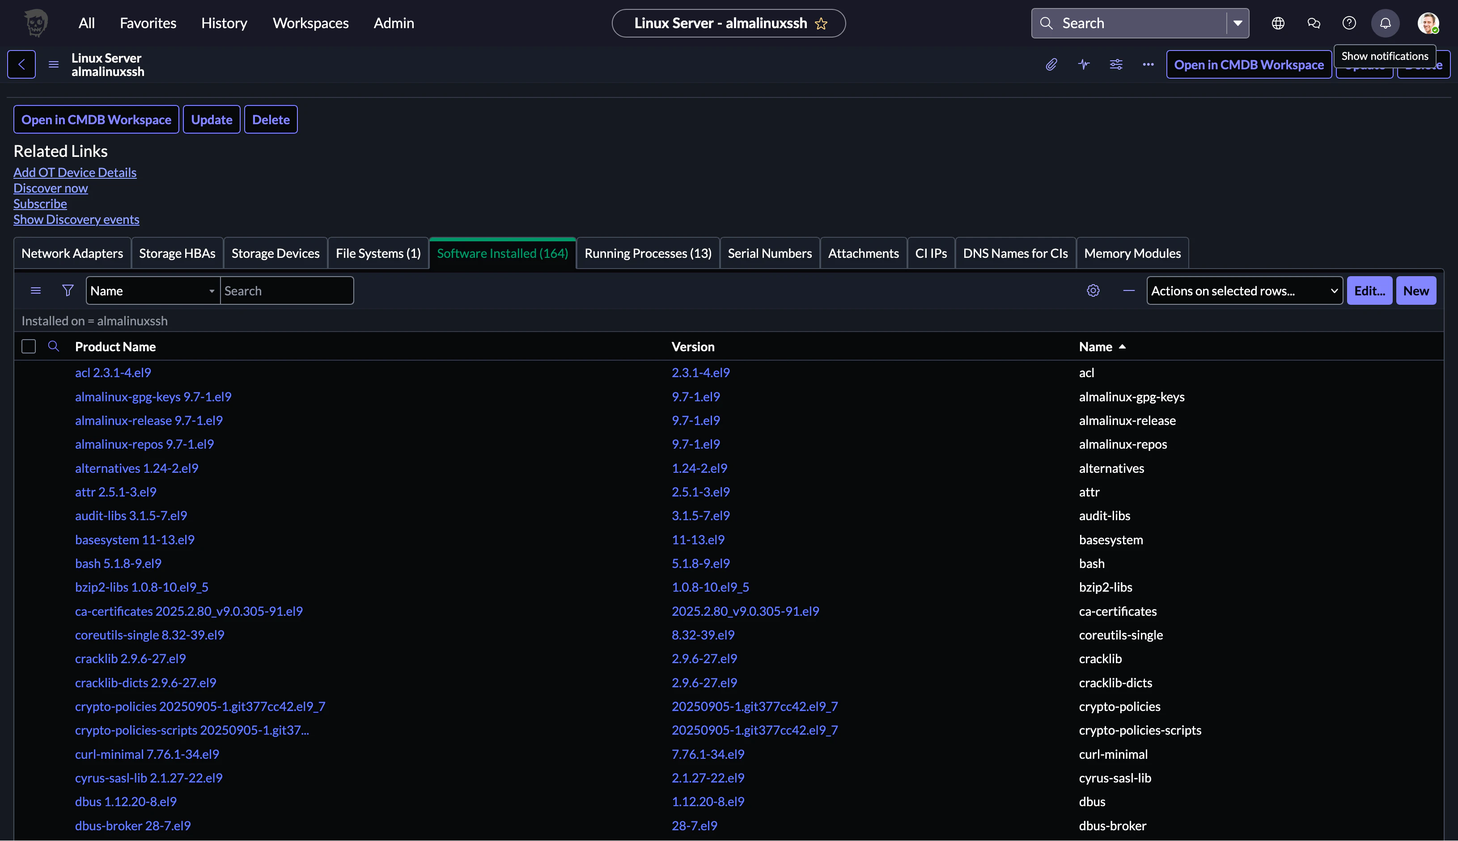
Task: Switch to the Network Adapters tab
Action: pyautogui.click(x=72, y=253)
